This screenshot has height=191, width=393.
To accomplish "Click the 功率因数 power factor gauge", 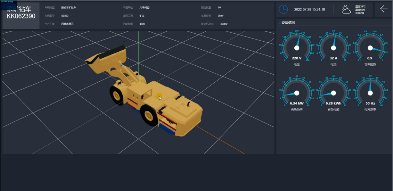I will point(370,47).
